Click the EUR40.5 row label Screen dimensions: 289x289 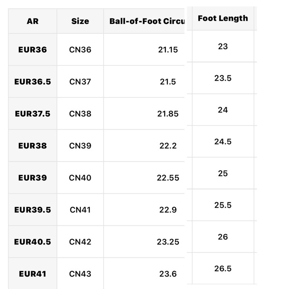click(33, 242)
